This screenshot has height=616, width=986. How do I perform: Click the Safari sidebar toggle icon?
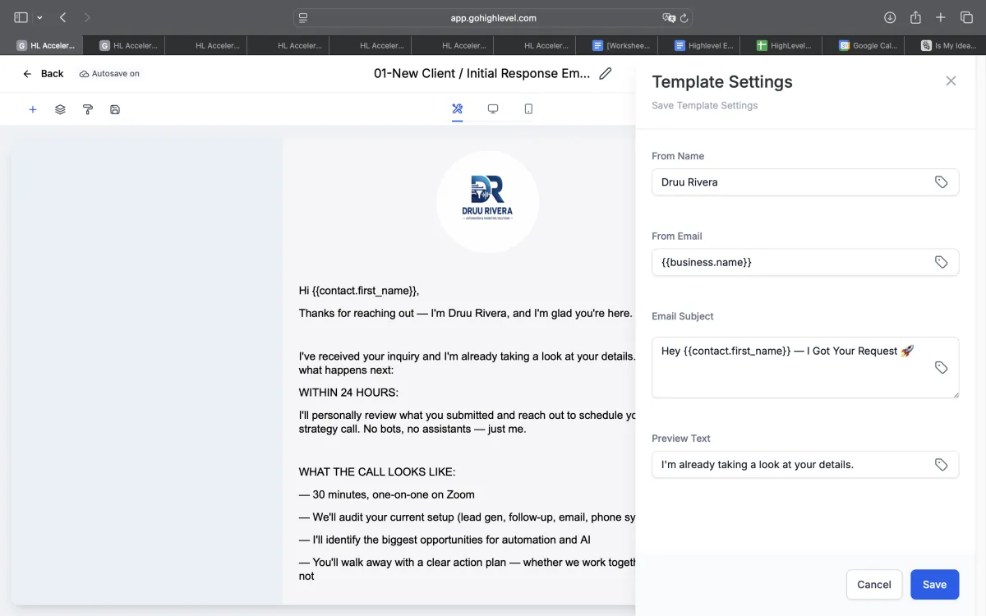pyautogui.click(x=21, y=17)
